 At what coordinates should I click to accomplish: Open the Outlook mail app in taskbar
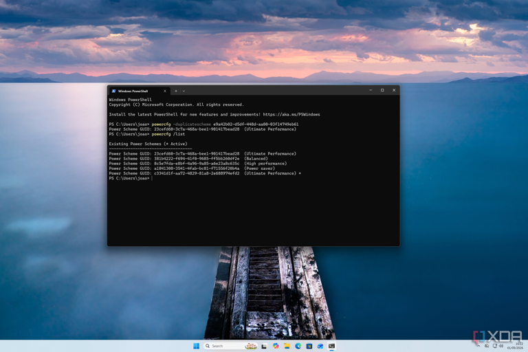click(x=320, y=346)
